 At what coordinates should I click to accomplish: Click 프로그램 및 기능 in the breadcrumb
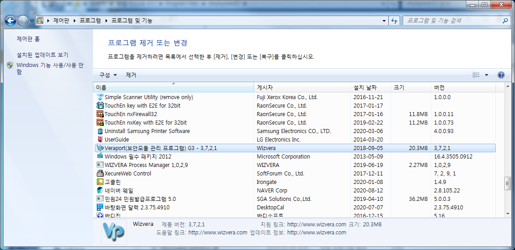point(132,21)
